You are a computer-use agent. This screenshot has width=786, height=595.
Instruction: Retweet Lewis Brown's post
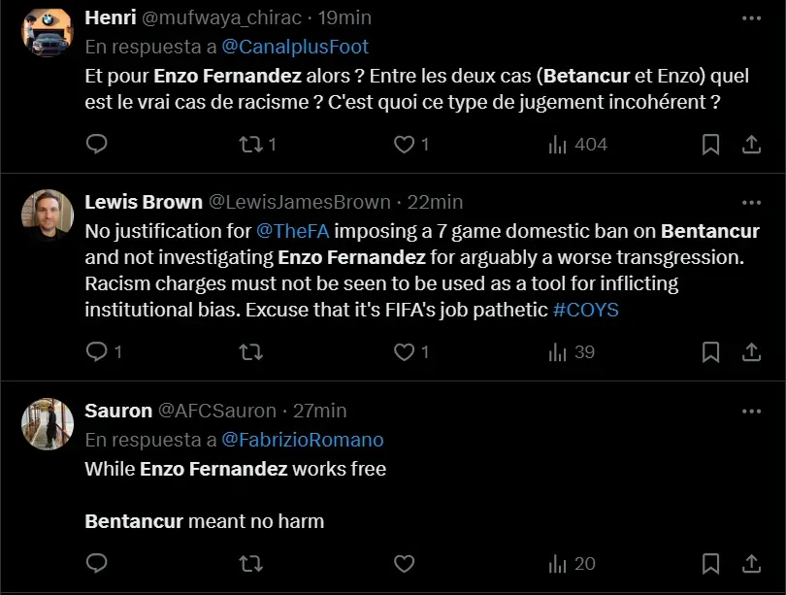250,352
